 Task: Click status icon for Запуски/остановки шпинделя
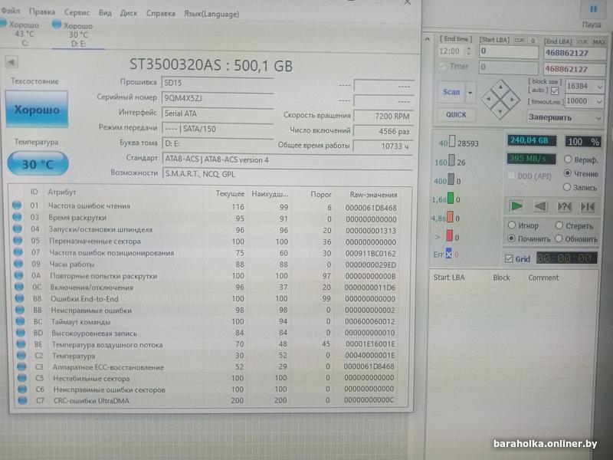click(x=18, y=228)
